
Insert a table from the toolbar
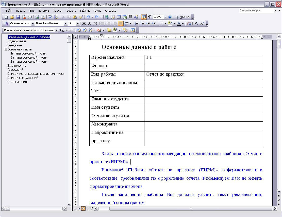click(x=119, y=17)
